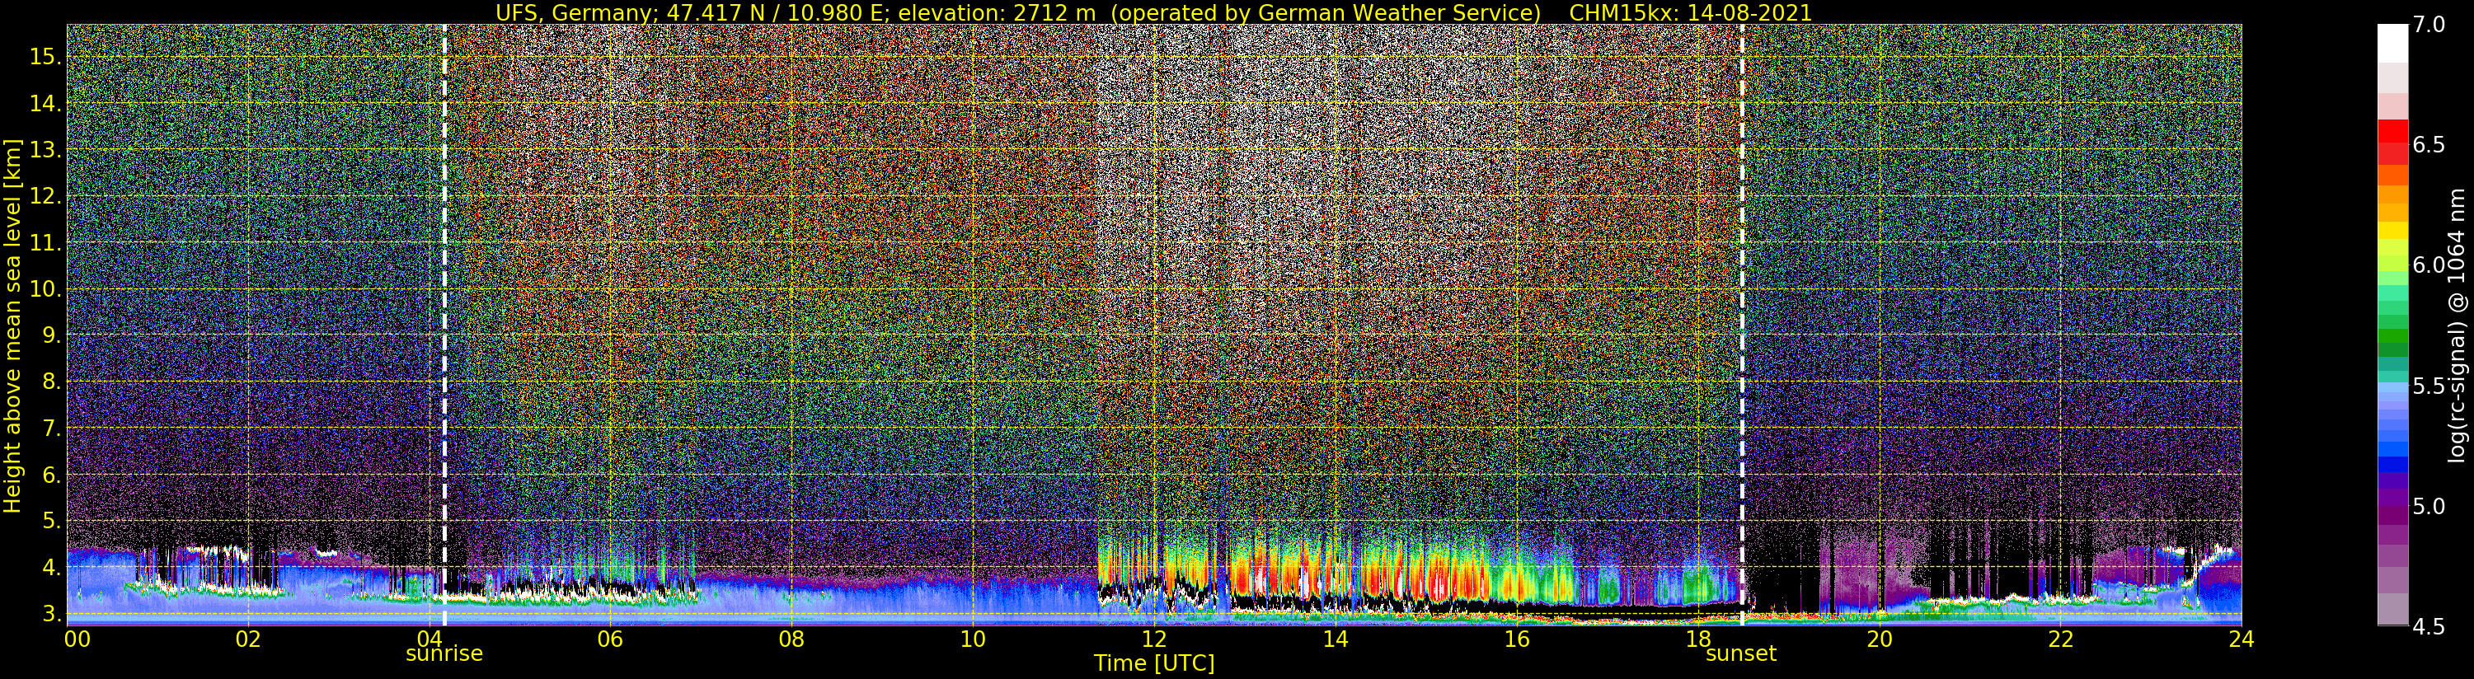
Task: Click the time axis tick '18'
Action: (1698, 639)
